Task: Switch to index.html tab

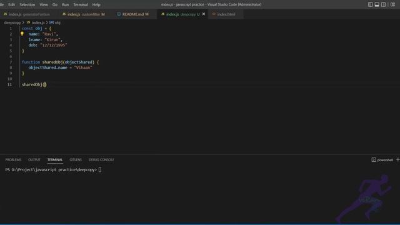Action: click(x=226, y=14)
